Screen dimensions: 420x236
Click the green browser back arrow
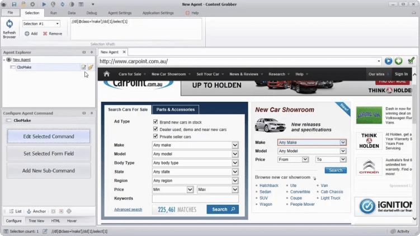tap(398, 61)
